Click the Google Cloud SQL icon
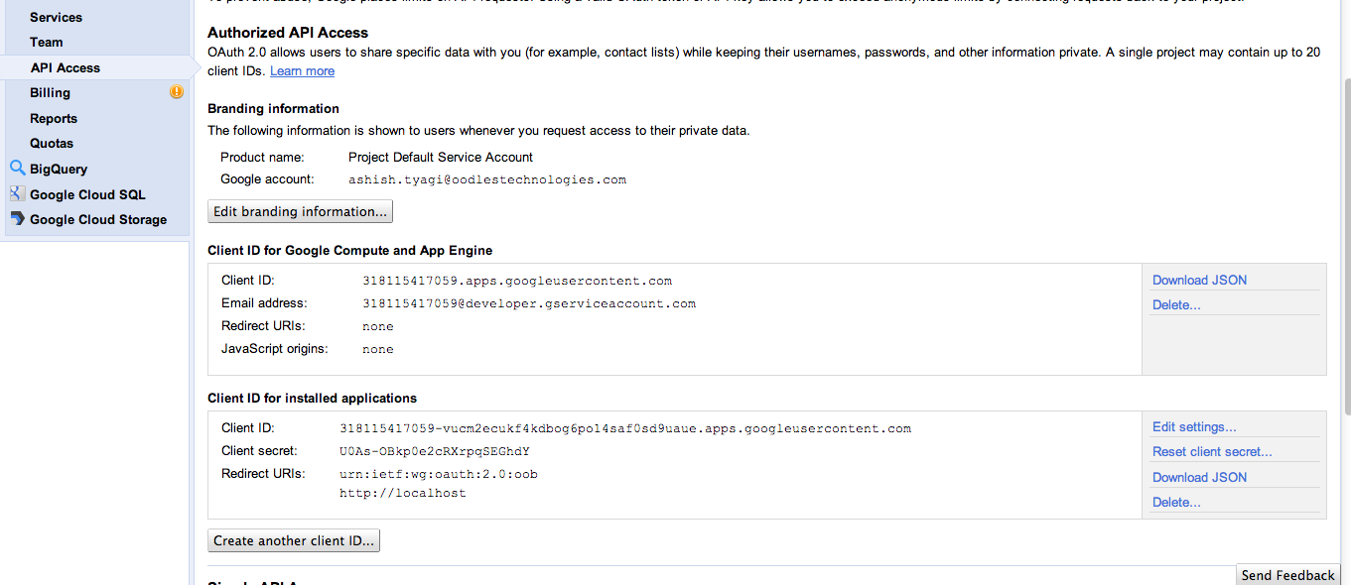This screenshot has width=1351, height=585. (x=17, y=194)
